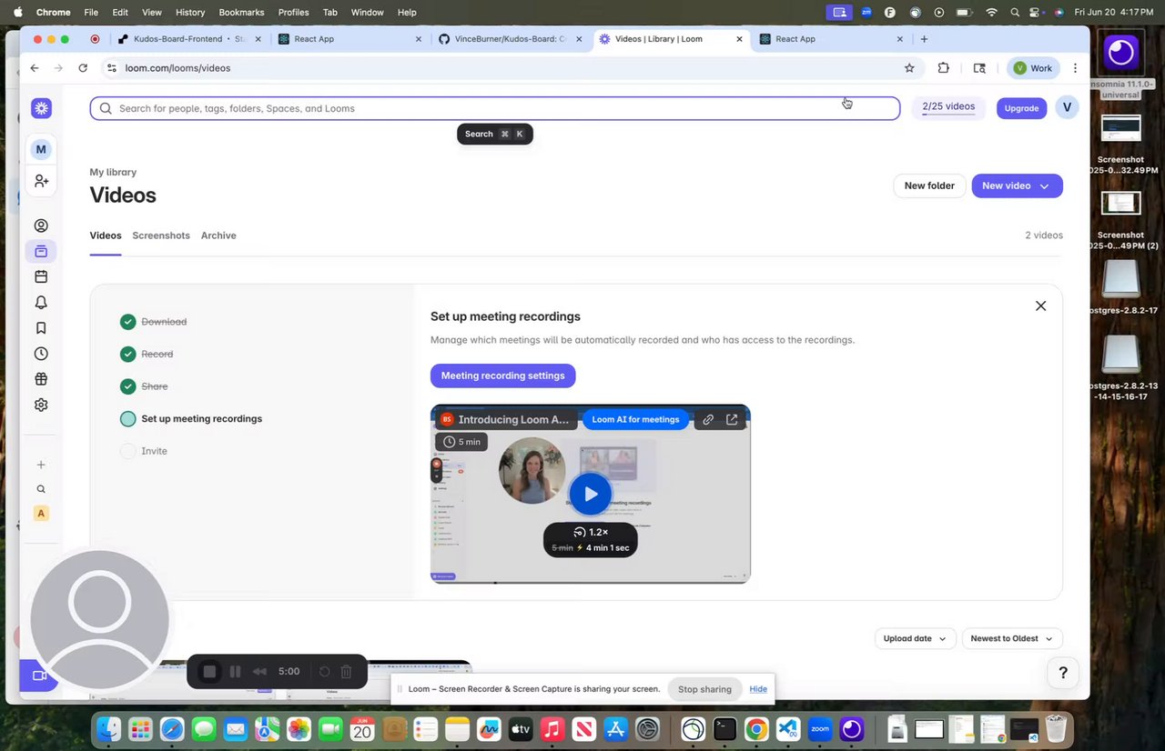The height and width of the screenshot is (751, 1165).
Task: Open the Work profile menu in Chrome
Action: (x=1033, y=68)
